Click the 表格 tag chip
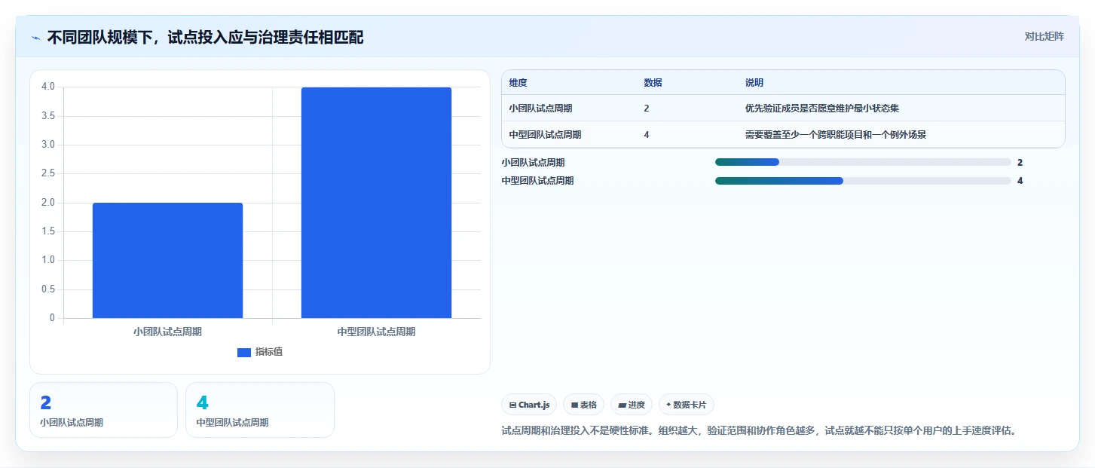 pyautogui.click(x=583, y=405)
